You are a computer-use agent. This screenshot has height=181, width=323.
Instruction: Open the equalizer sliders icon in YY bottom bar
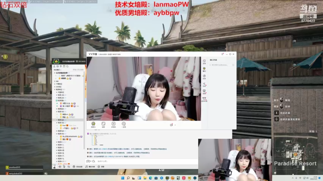point(69,167)
